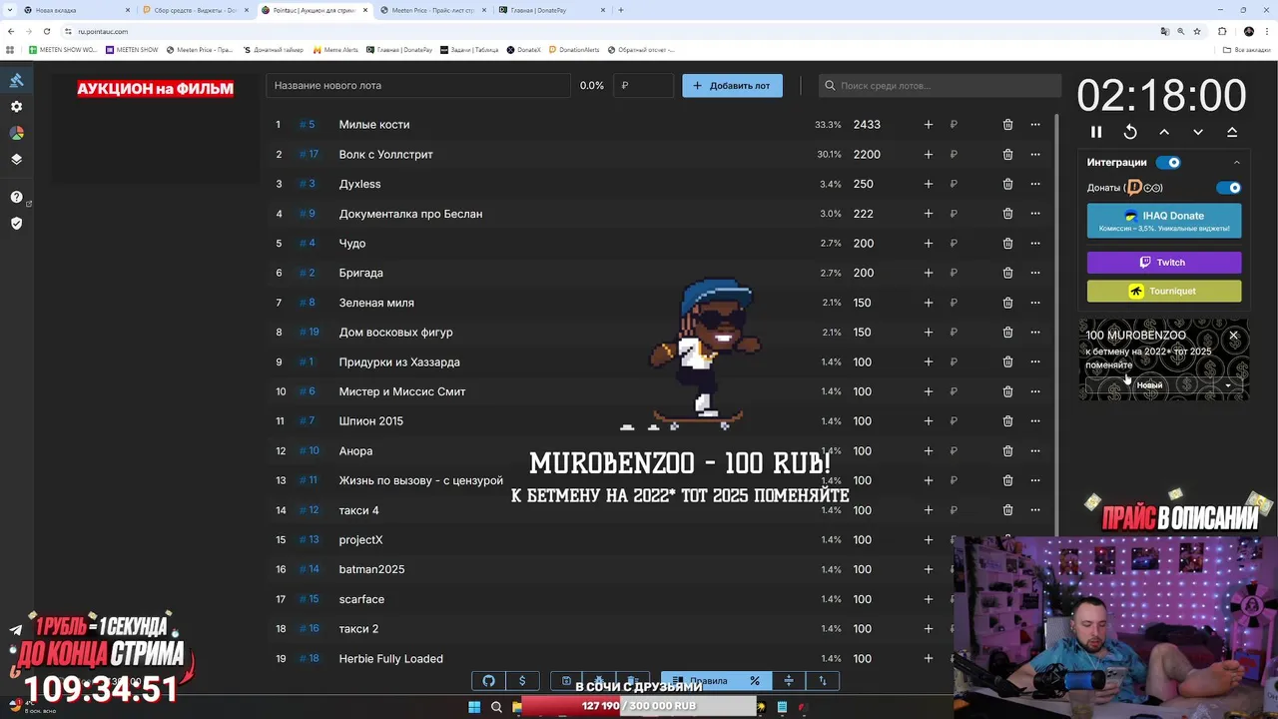Open more options for Анора row
1278x719 pixels.
pos(1035,451)
